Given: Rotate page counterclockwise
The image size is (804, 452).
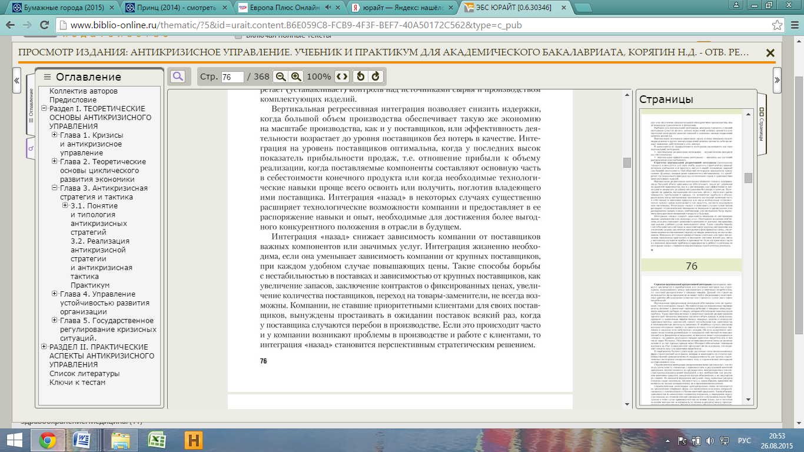Looking at the screenshot, I should 361,77.
